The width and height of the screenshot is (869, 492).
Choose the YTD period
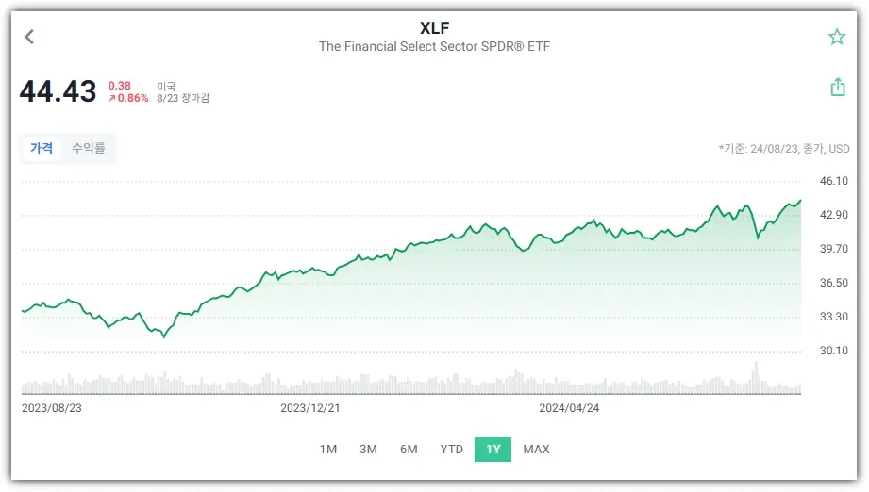click(452, 450)
